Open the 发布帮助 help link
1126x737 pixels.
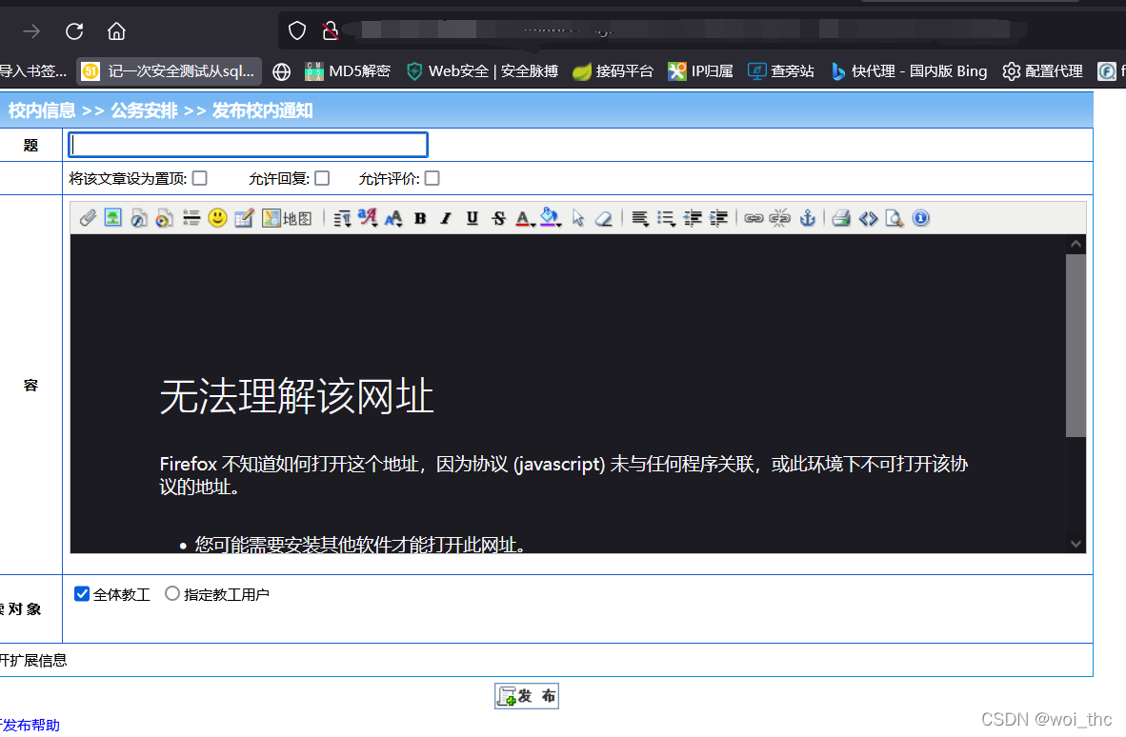coord(30,725)
